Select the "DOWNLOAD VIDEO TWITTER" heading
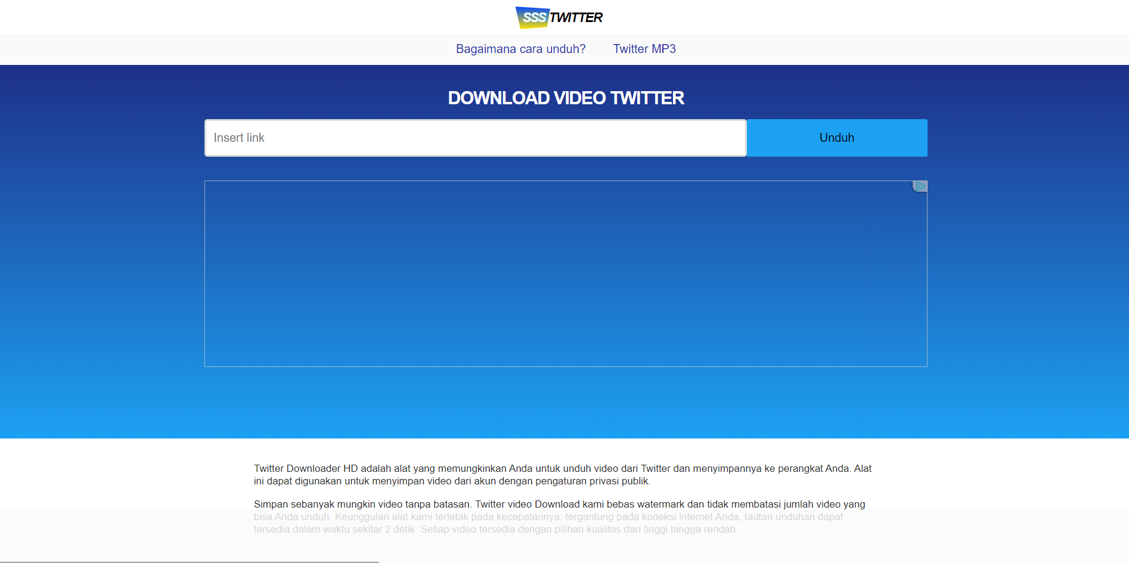The height and width of the screenshot is (563, 1129). 566,98
